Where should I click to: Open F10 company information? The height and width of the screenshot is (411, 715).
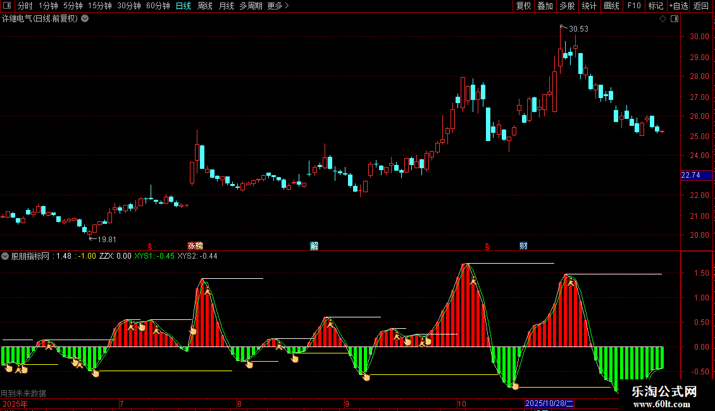(634, 6)
